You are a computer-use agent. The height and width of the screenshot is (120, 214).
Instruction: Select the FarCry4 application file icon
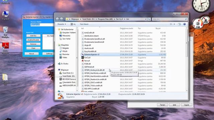83,58
